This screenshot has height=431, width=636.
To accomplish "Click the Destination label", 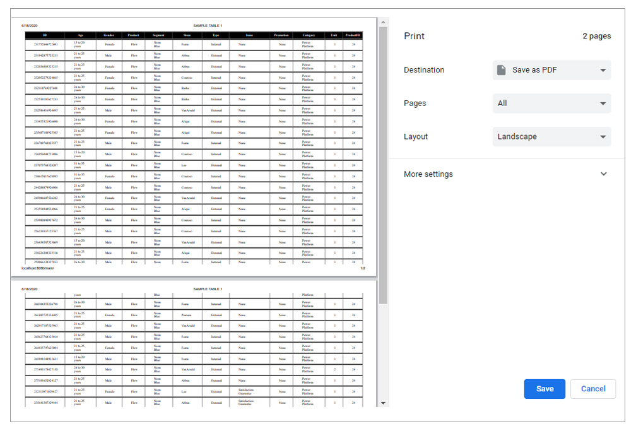I will click(x=424, y=70).
